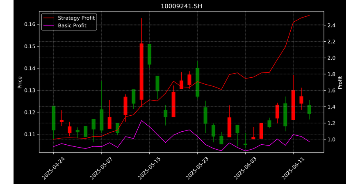Click the 1.8 profit tick label
The width and height of the screenshot is (360, 184).
click(x=331, y=74)
